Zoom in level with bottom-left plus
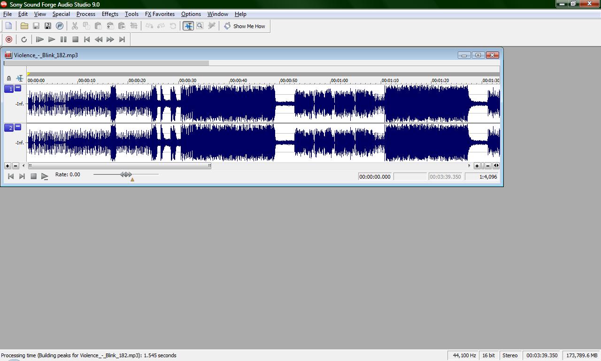The width and height of the screenshot is (601, 361). [x=8, y=165]
